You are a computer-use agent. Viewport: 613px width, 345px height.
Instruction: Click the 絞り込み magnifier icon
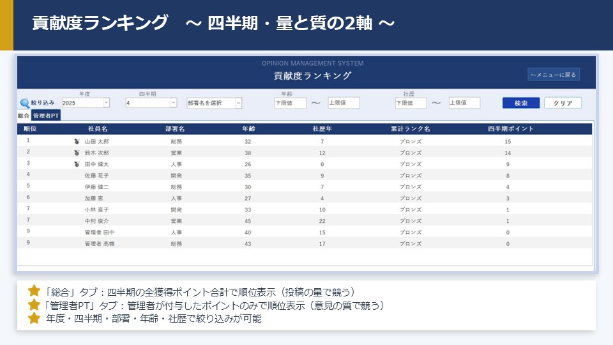25,103
